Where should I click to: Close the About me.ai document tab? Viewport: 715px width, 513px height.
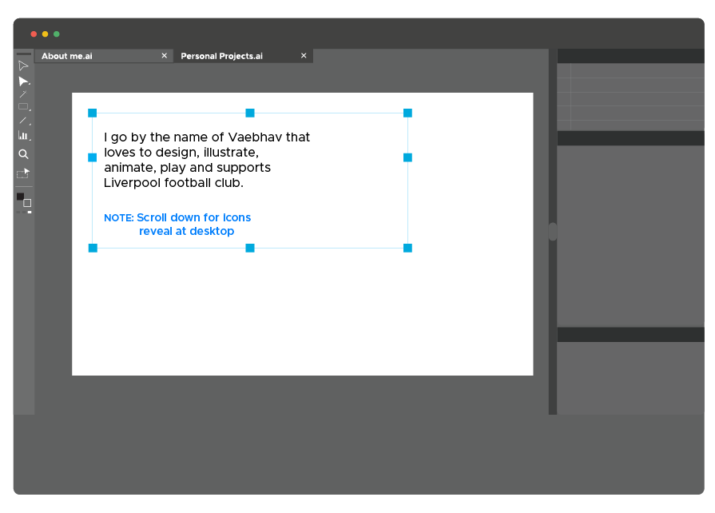164,56
